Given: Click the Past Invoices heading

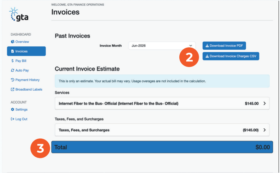Looking at the screenshot, I should click(x=72, y=36).
